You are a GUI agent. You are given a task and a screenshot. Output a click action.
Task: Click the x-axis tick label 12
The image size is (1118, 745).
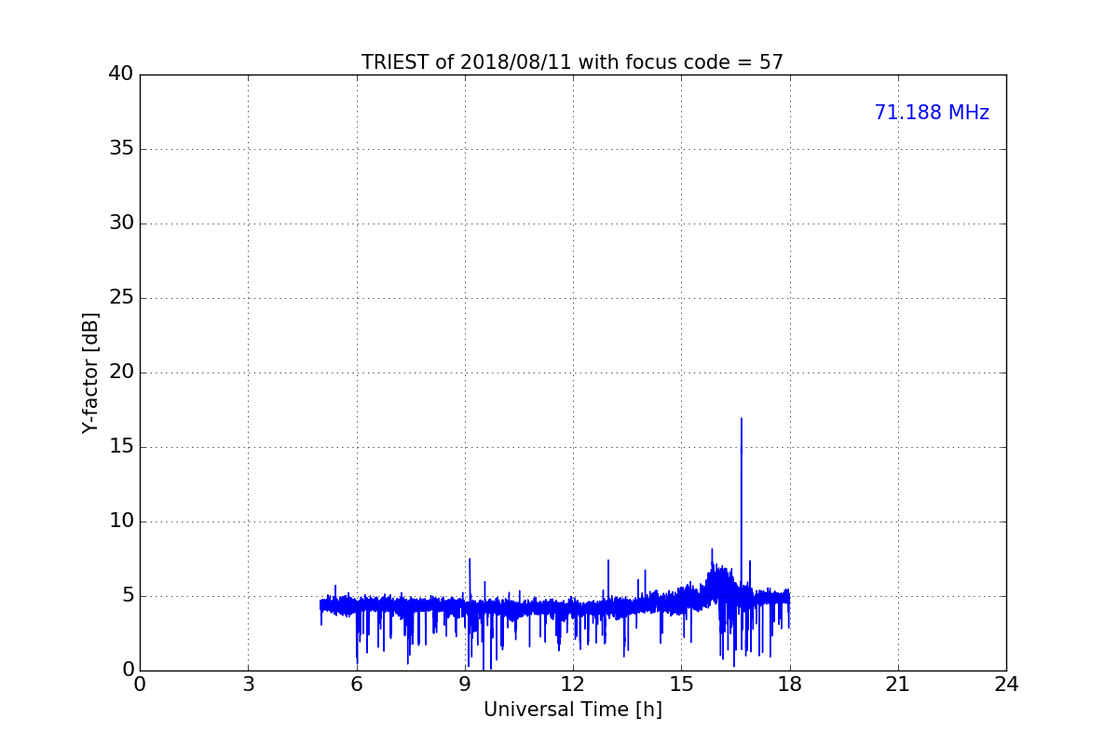pos(573,684)
